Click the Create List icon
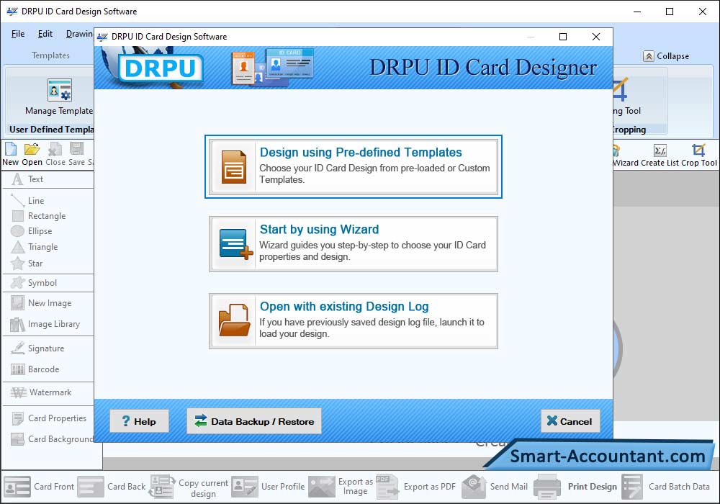 coord(660,150)
